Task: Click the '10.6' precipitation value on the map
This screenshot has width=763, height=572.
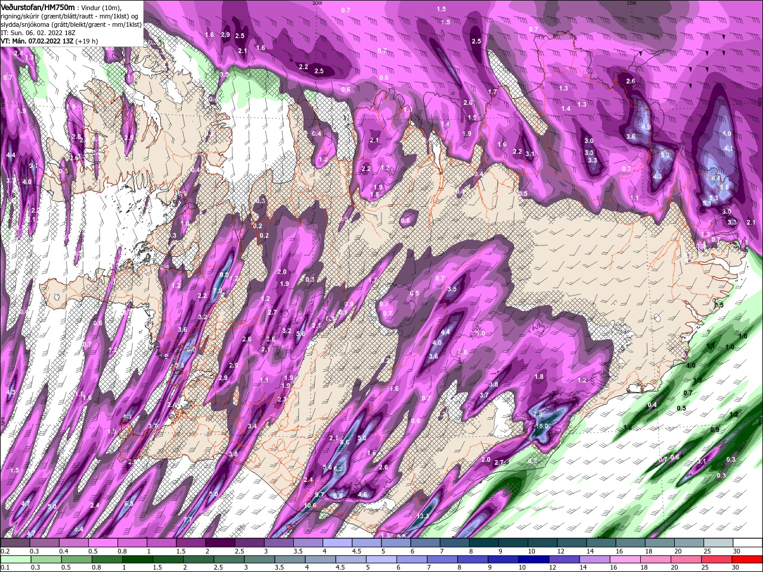Action: point(310,505)
